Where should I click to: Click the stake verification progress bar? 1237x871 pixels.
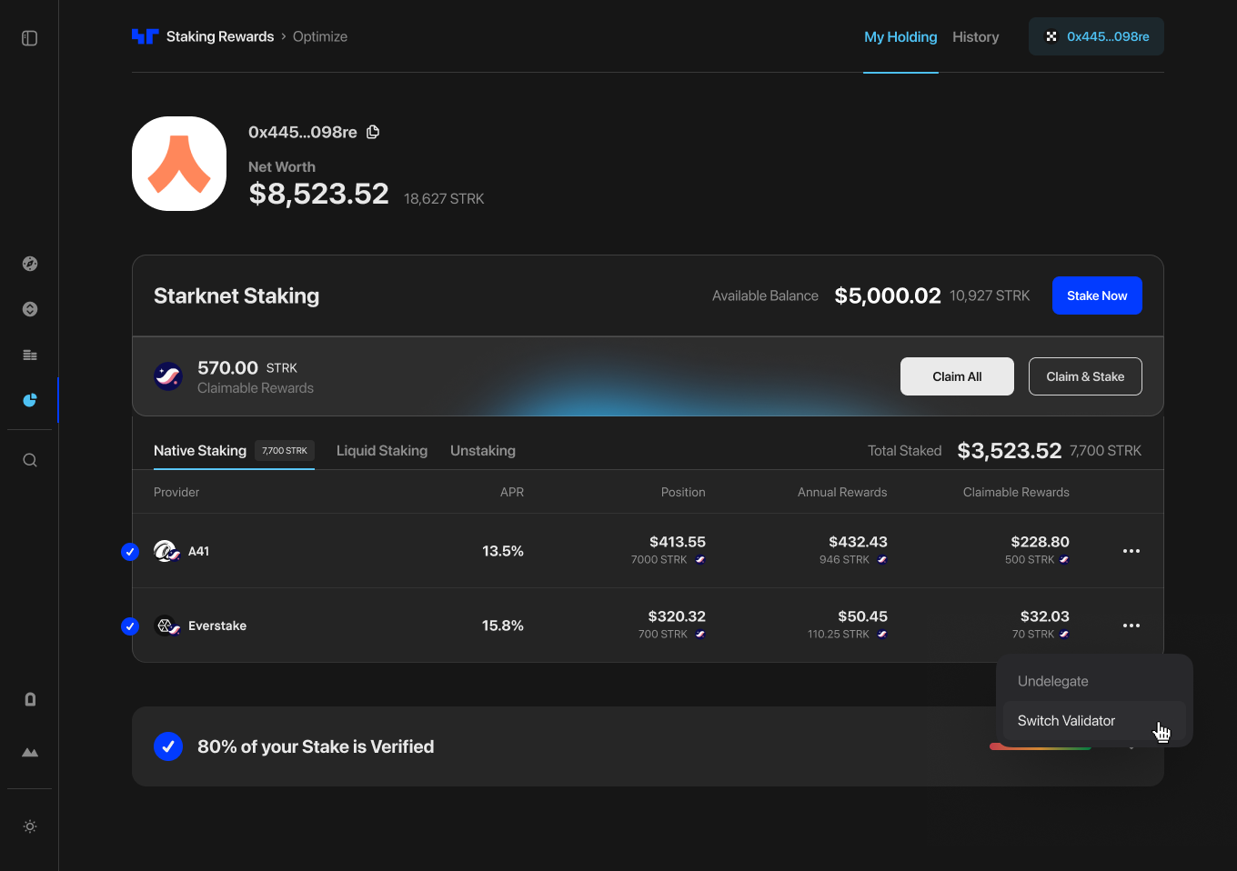pyautogui.click(x=1041, y=747)
